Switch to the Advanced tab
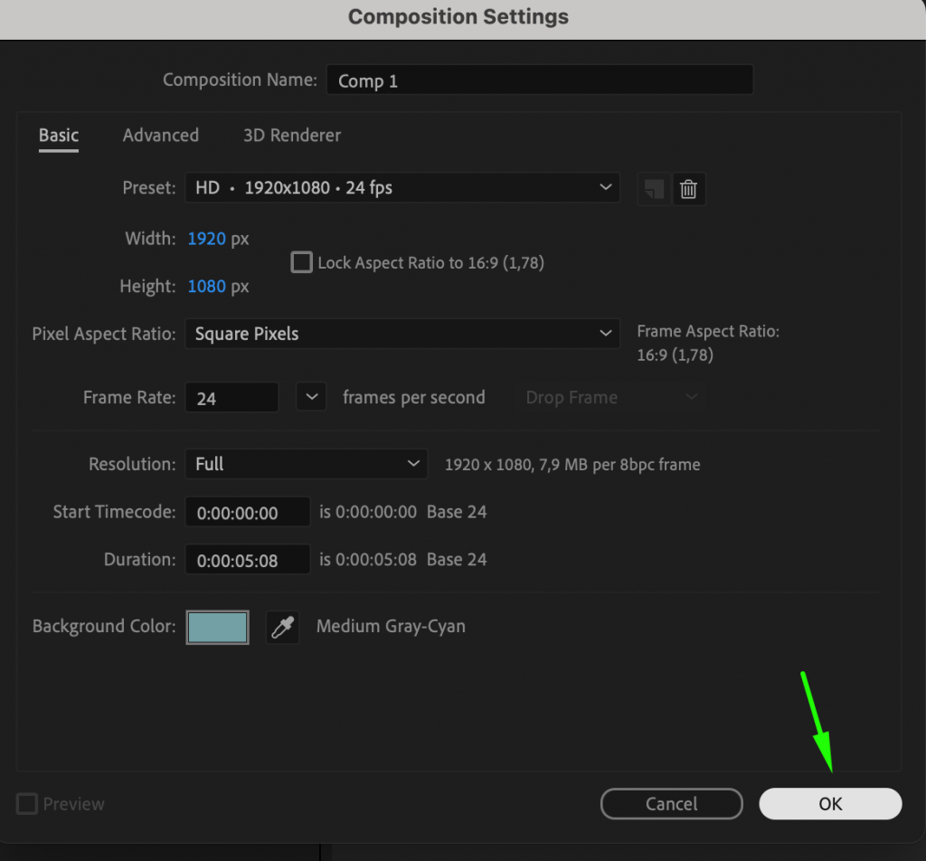926x861 pixels. (161, 136)
